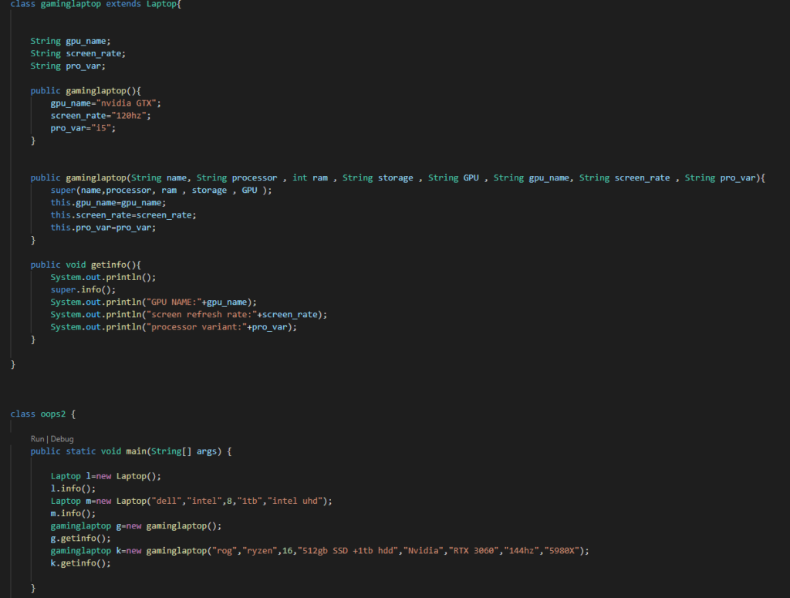
Task: Click the 'String pro_var;' field declaration
Action: 68,66
